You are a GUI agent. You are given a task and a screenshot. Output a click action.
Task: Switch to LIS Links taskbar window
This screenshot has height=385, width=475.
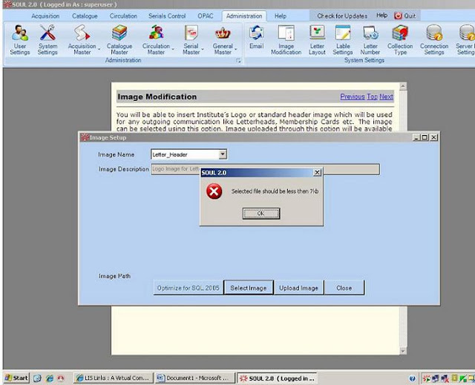[113, 378]
